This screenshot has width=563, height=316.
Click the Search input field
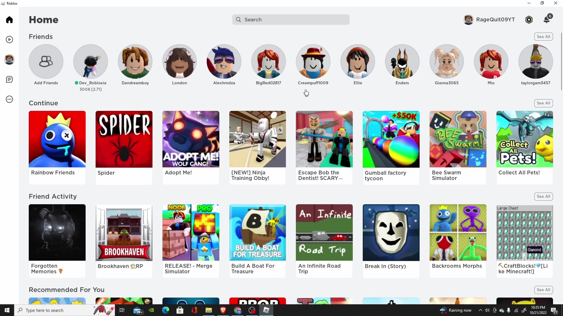point(291,20)
